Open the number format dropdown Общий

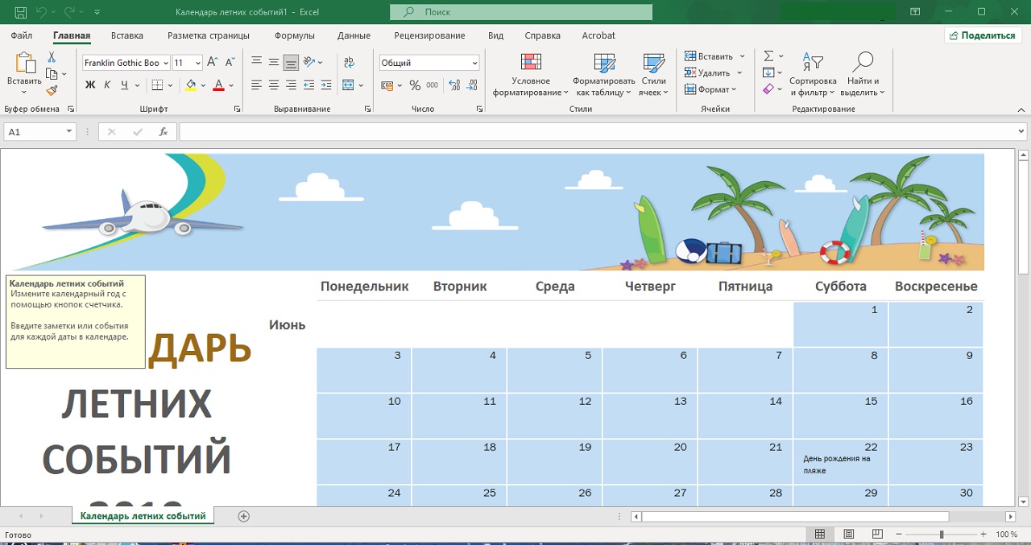point(474,63)
